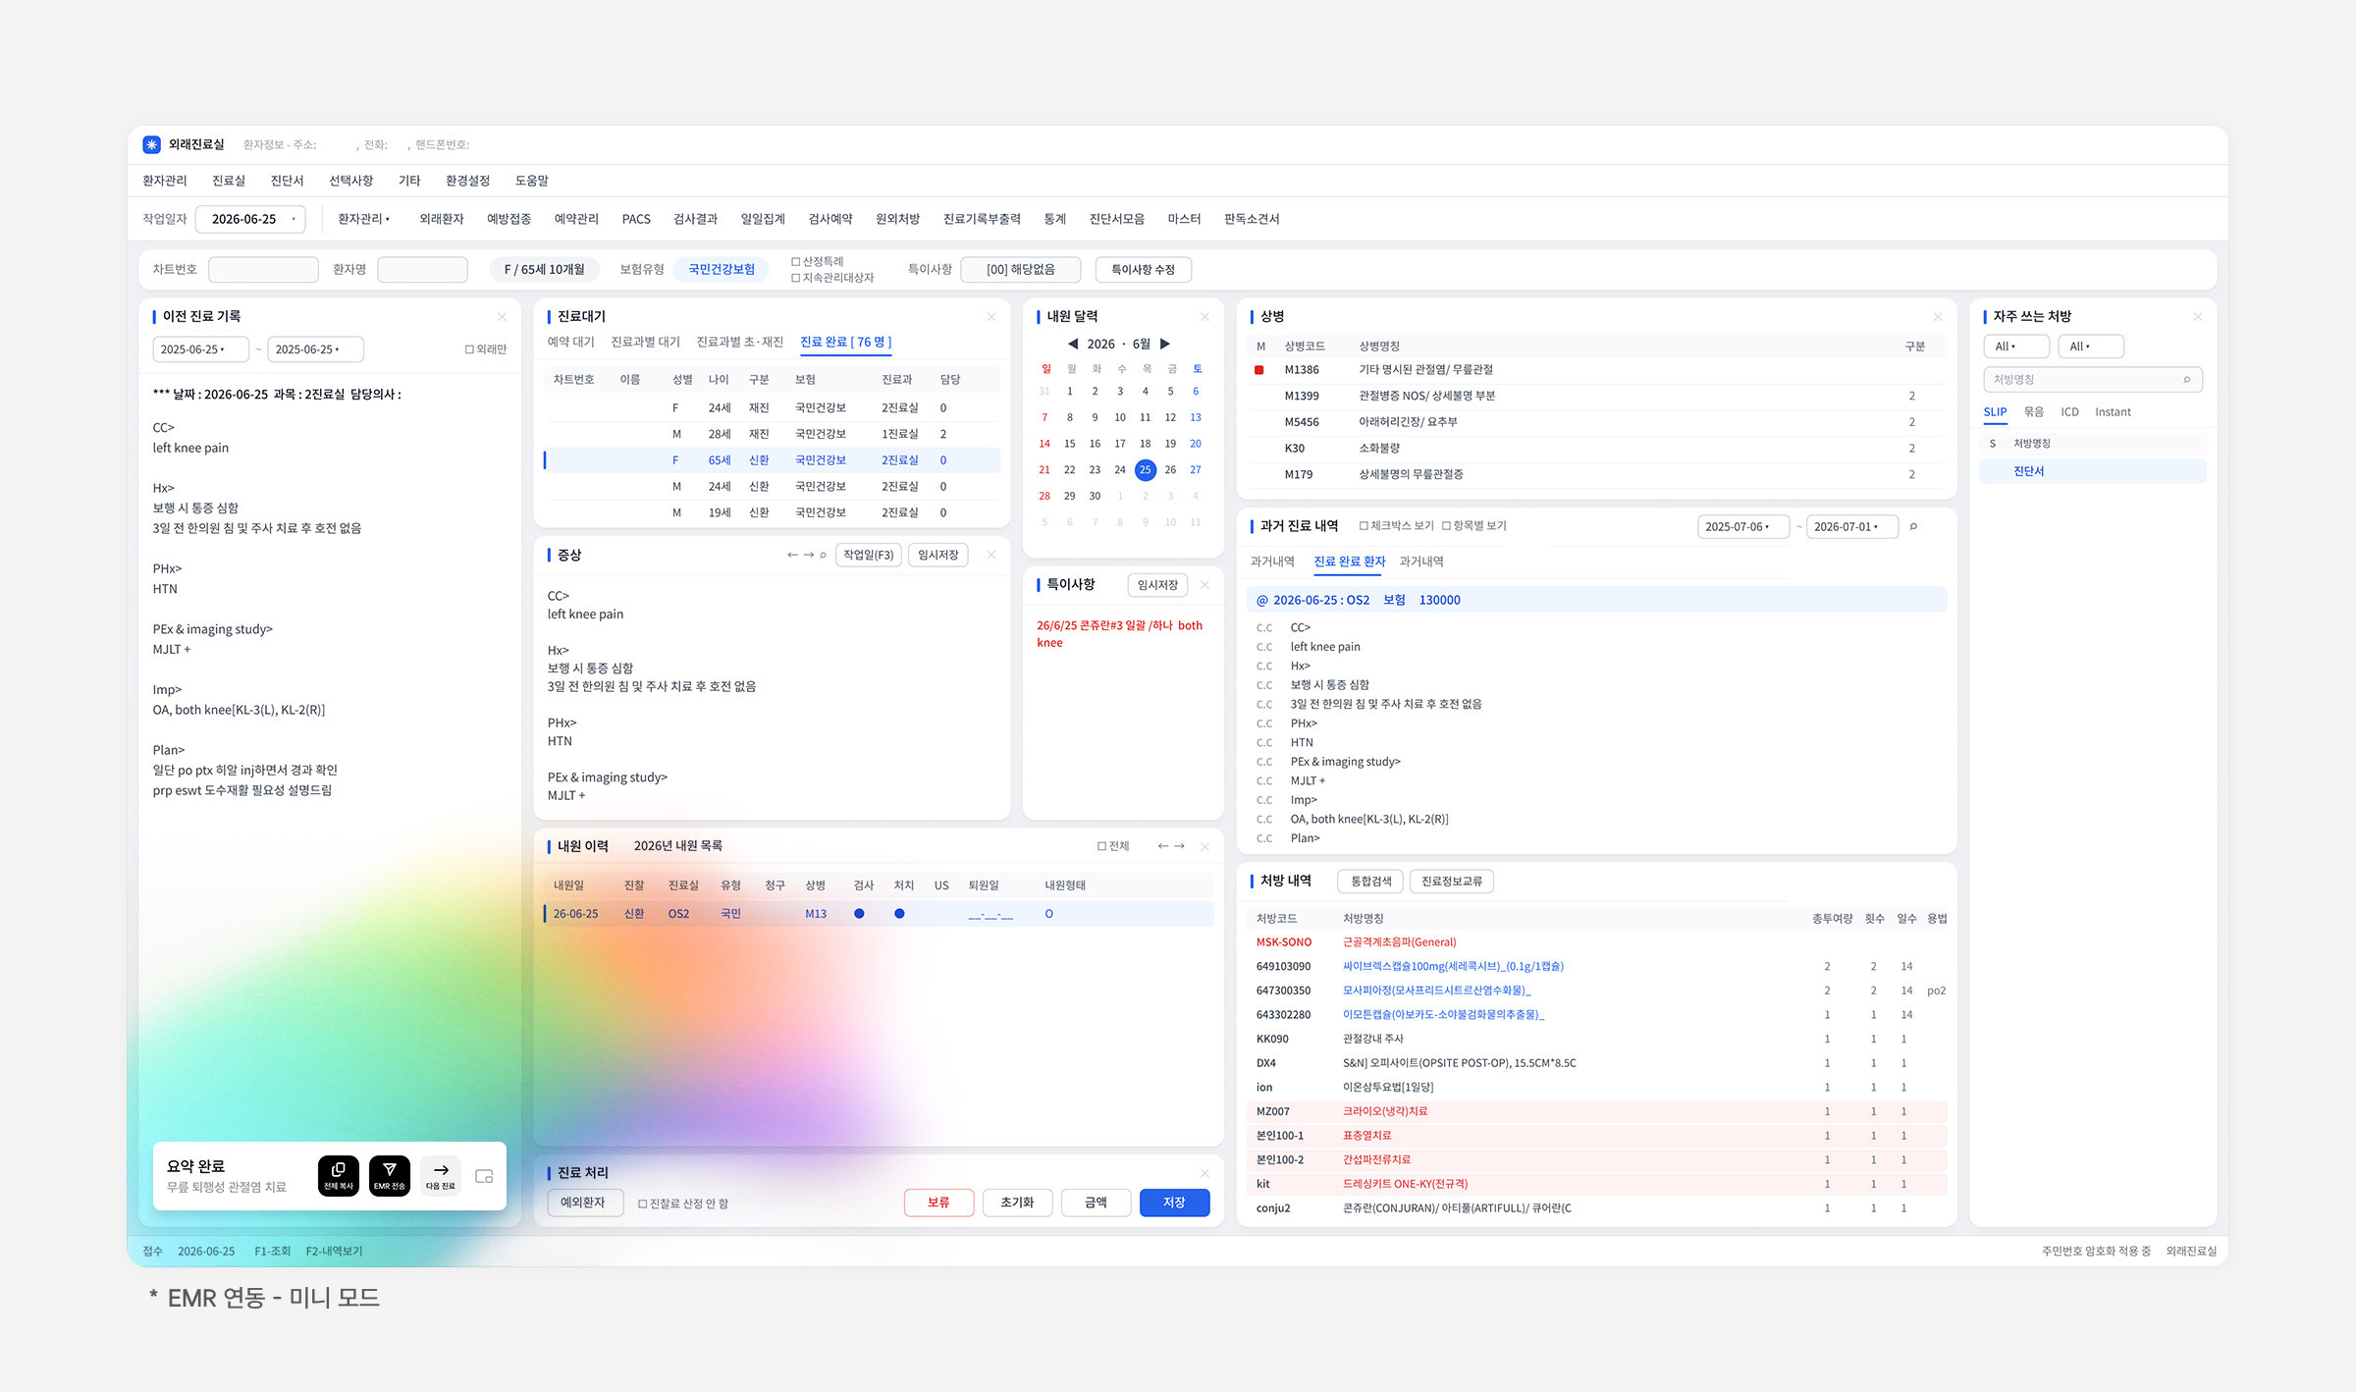This screenshot has height=1392, width=2356.
Task: Select 진단서 row in SLIP list
Action: coord(2093,471)
